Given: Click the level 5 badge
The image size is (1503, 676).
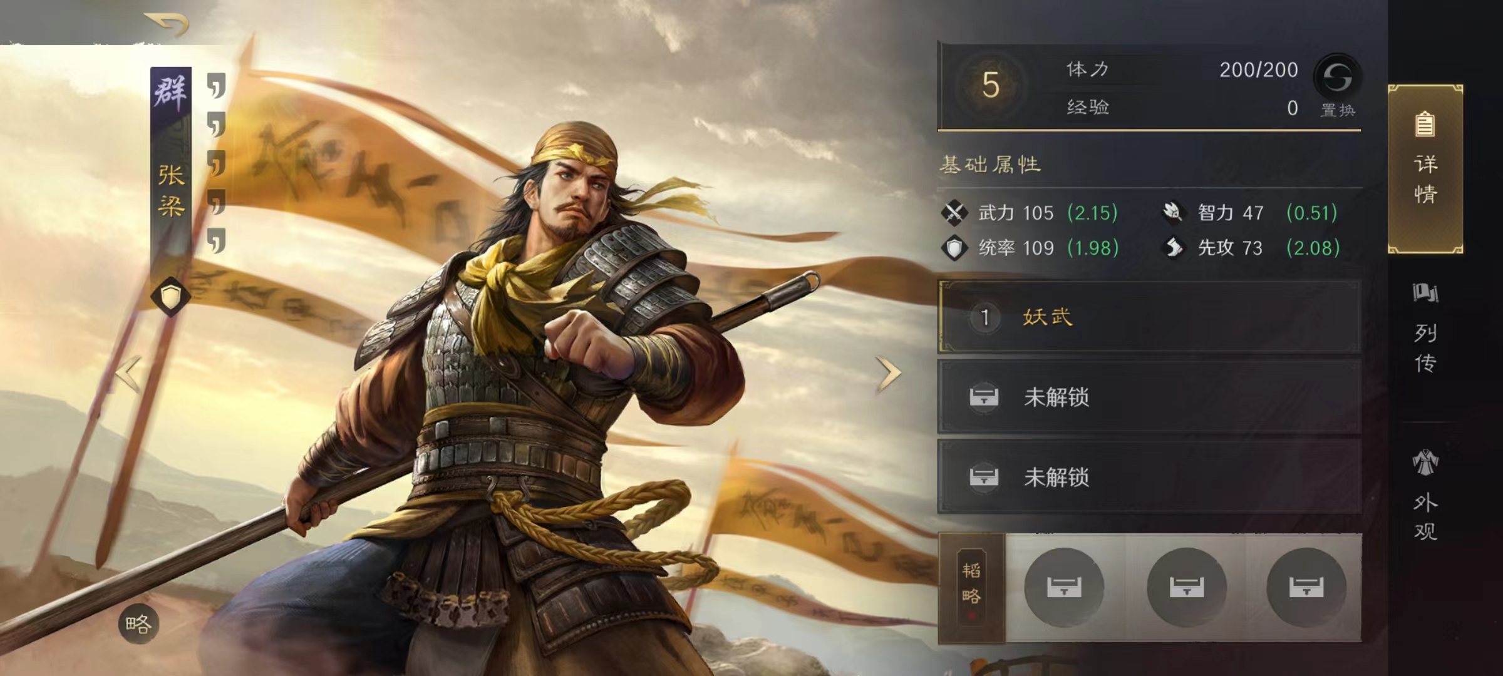Looking at the screenshot, I should coord(990,84).
